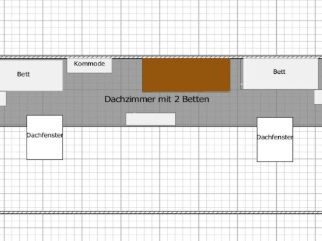Select the unlabeled light box below room title
This screenshot has width=322, height=241.
[151, 119]
